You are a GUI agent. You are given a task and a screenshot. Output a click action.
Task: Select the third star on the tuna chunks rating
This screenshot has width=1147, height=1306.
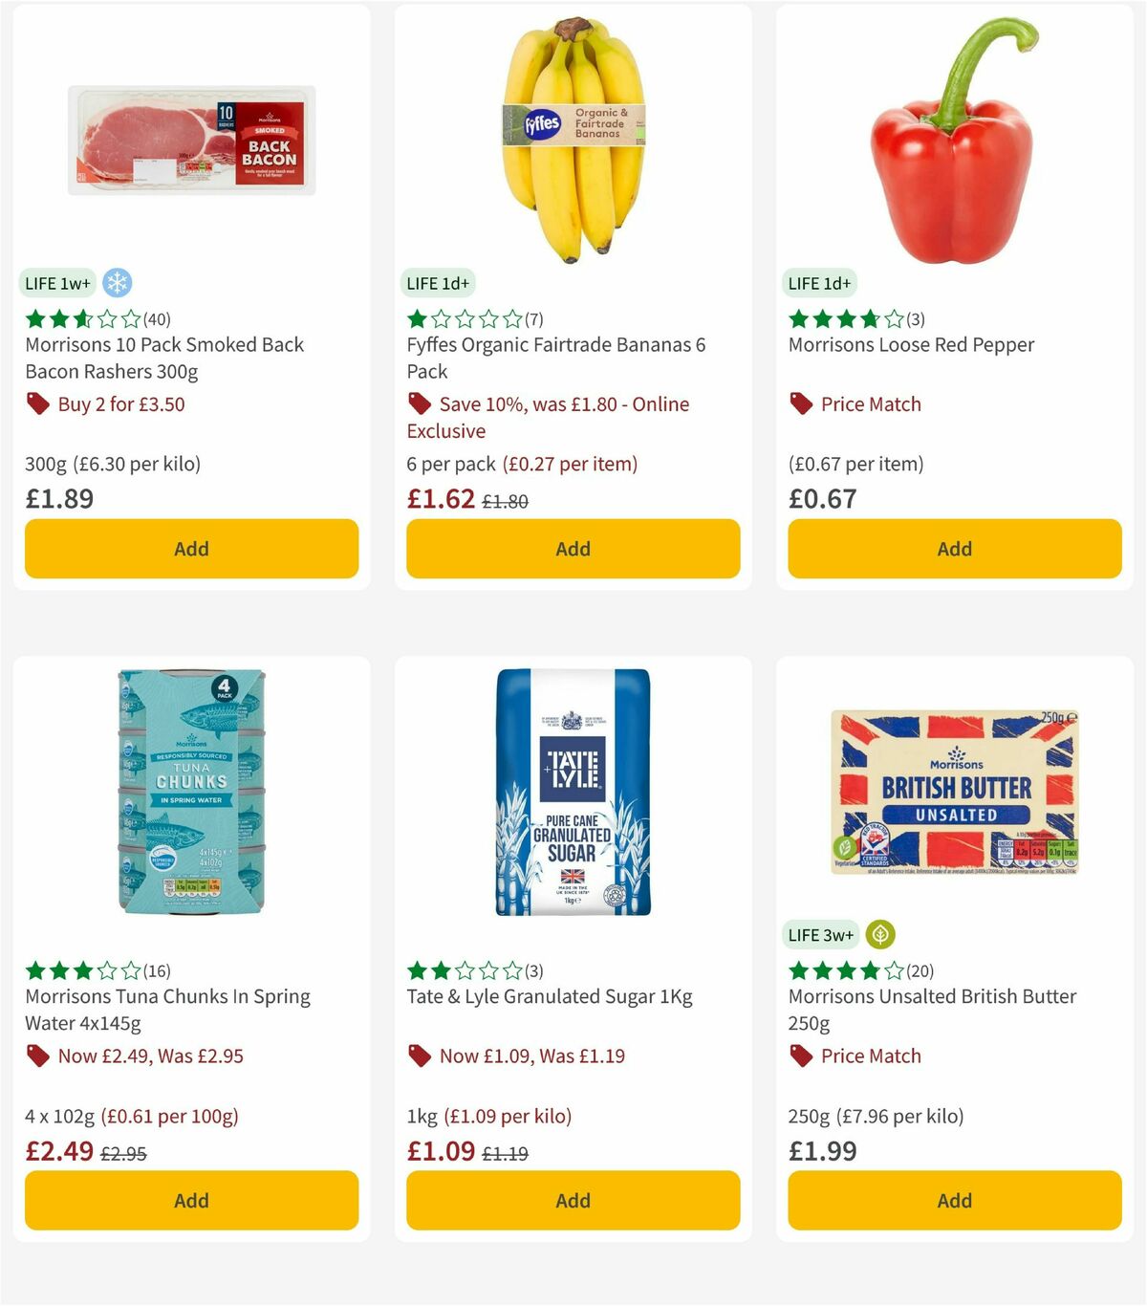82,970
